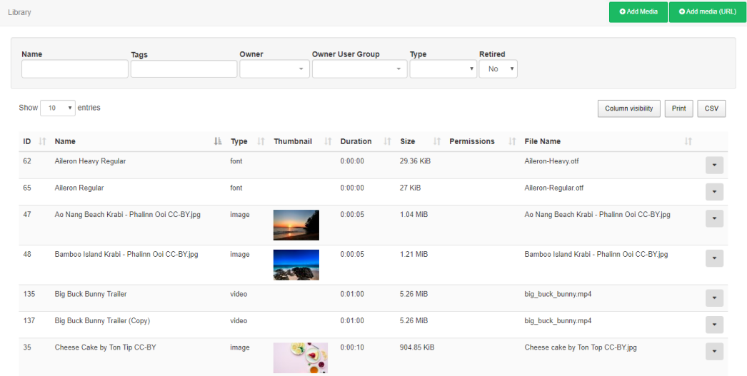Viewport: 747px width, 376px height.
Task: Expand the Owner User Group dropdown
Action: coord(359,69)
